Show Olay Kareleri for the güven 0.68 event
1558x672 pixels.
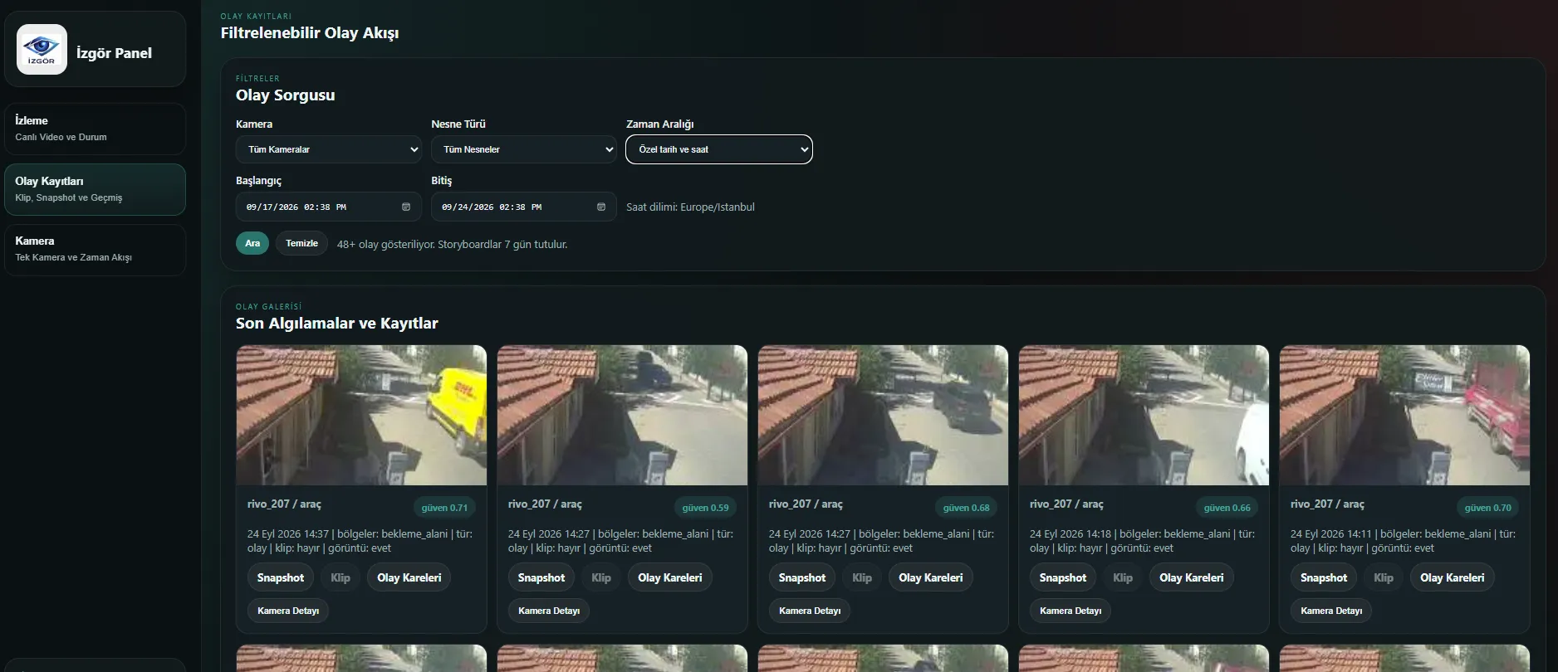(x=931, y=577)
